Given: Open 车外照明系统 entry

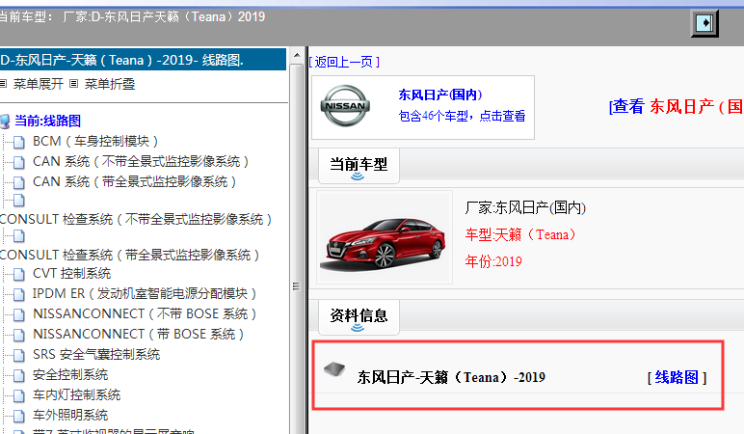Looking at the screenshot, I should (70, 415).
